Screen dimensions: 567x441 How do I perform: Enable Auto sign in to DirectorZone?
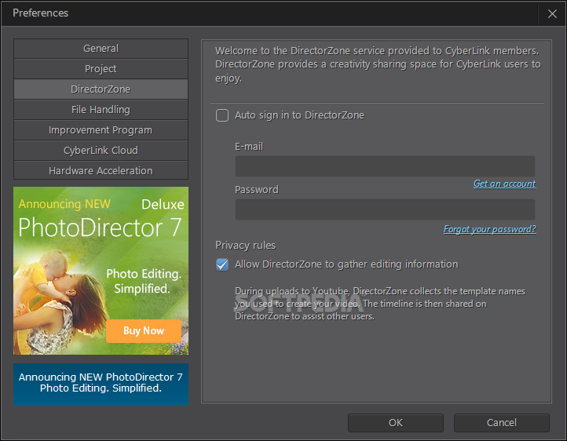pyautogui.click(x=222, y=115)
